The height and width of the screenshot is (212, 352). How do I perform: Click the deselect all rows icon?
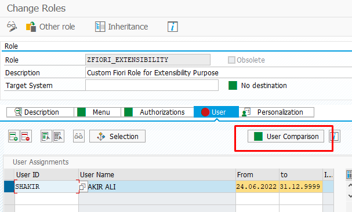click(x=59, y=136)
